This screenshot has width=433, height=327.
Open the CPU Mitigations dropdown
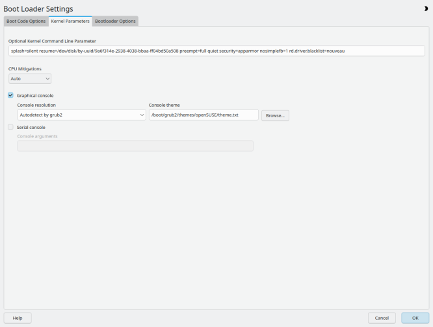pyautogui.click(x=29, y=79)
